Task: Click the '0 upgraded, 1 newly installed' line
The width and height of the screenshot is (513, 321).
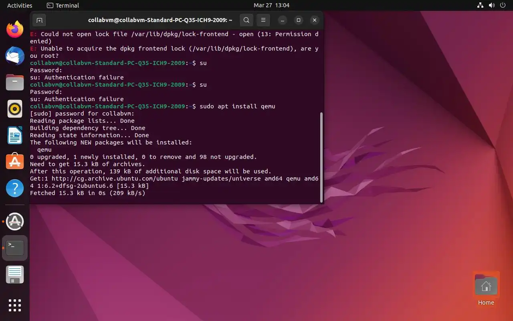Action: [x=143, y=157]
